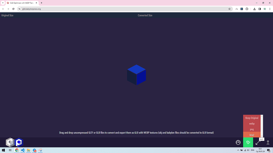Open Chrome side panel icon
Image resolution: width=273 pixels, height=153 pixels.
click(x=259, y=9)
